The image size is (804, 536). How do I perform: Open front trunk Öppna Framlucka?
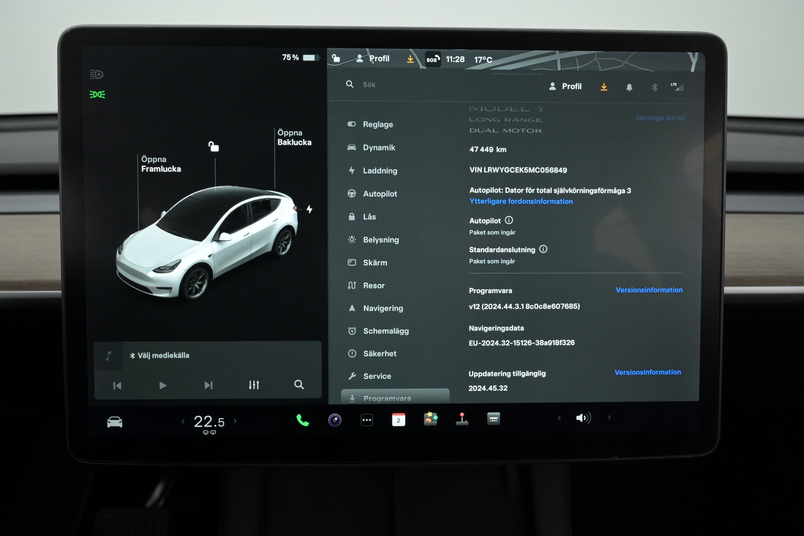pyautogui.click(x=161, y=164)
